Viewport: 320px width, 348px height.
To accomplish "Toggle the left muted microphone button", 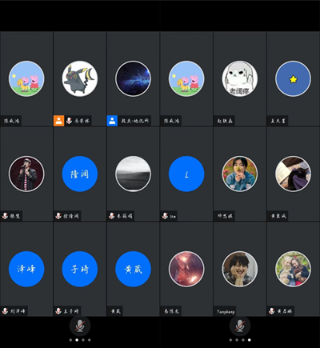I will pyautogui.click(x=80, y=326).
